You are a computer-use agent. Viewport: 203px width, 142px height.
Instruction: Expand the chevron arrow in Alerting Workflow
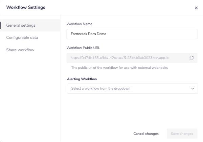(193, 88)
